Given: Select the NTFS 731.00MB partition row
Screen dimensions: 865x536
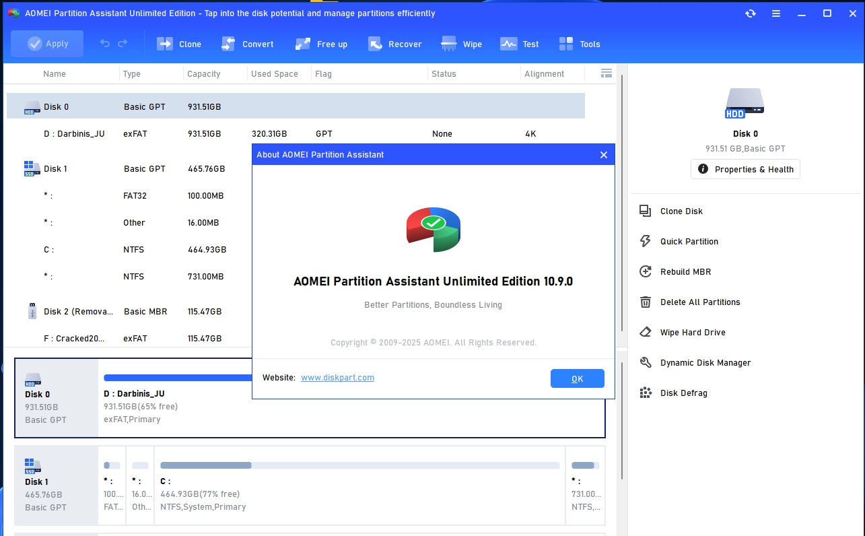Looking at the screenshot, I should (129, 277).
